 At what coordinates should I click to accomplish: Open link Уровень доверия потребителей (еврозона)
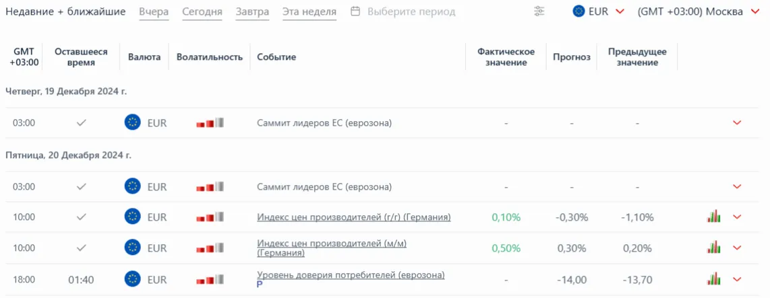[351, 274]
